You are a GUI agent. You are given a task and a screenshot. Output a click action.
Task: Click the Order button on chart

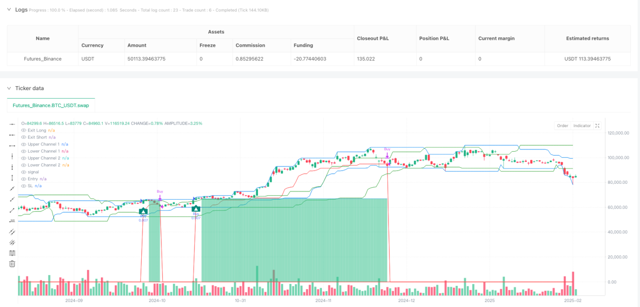563,126
